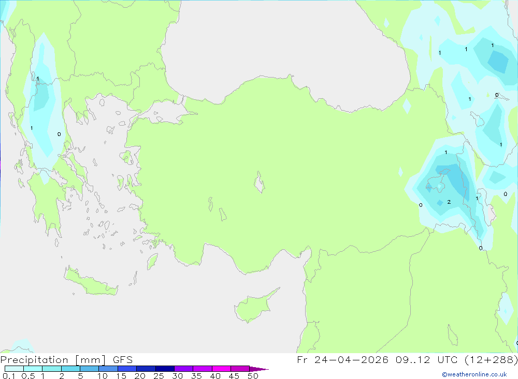Pick the 15–20 mm legend color swatch
The height and width of the screenshot is (379, 518).
pyautogui.click(x=127, y=369)
